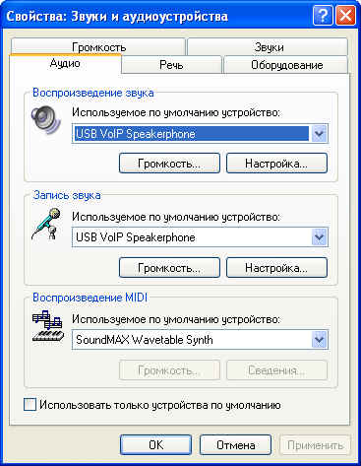Cancel with the Отмена button
Image resolution: width=361 pixels, height=466 pixels.
click(235, 444)
